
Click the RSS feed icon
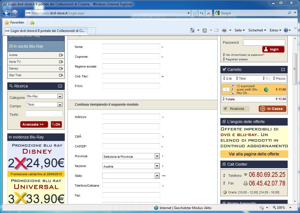205,30
